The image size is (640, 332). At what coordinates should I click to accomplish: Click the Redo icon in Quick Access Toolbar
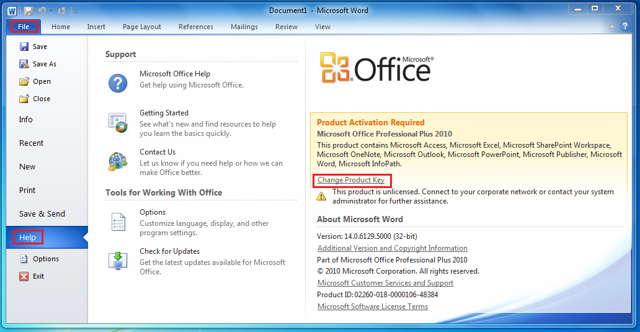tap(62, 11)
